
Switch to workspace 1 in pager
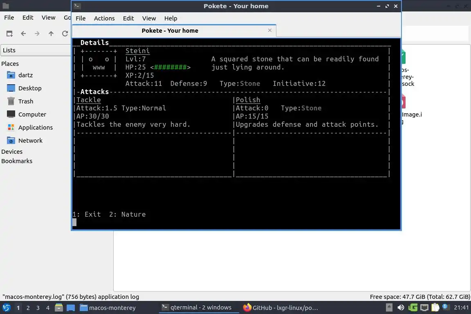[18, 308]
